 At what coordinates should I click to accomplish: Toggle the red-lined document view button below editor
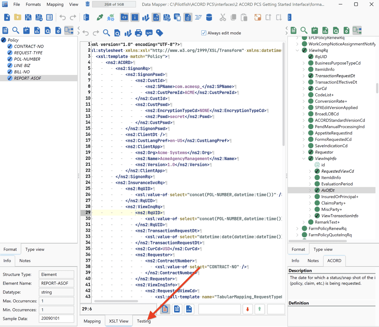coord(165,309)
